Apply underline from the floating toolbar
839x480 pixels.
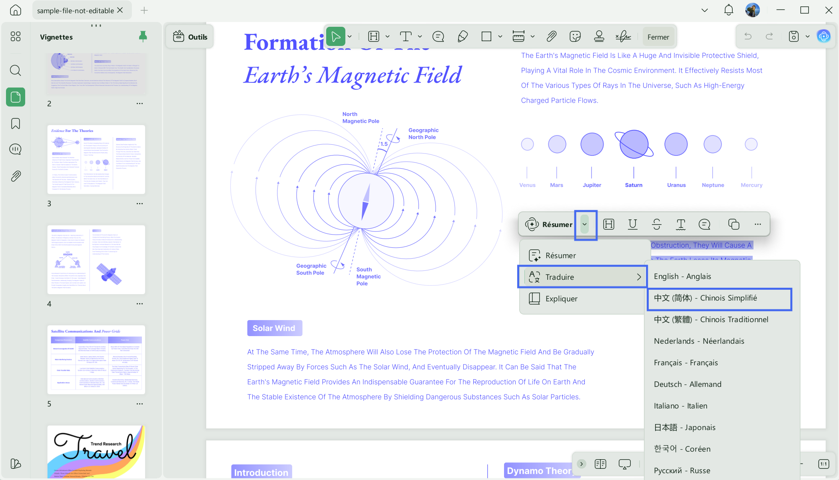632,224
